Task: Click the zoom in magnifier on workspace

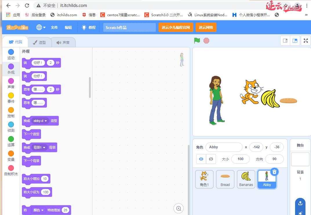Action: [179, 208]
